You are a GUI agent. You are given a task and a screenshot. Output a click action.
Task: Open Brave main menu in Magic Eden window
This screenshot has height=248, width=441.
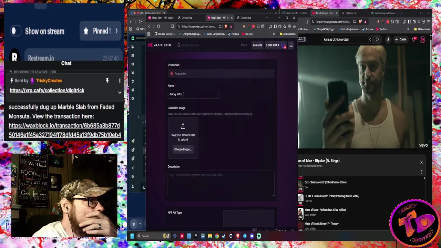(x=294, y=27)
